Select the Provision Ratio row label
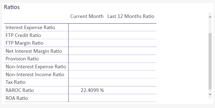Viewport: 215px width, 108px height. point(22,59)
